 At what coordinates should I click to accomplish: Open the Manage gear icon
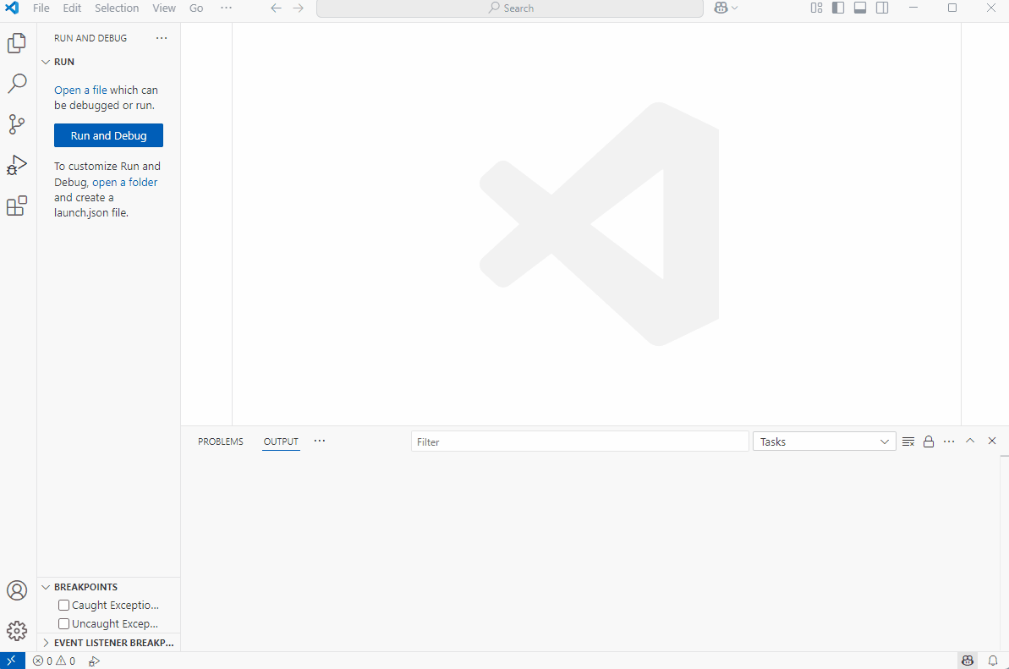18,630
